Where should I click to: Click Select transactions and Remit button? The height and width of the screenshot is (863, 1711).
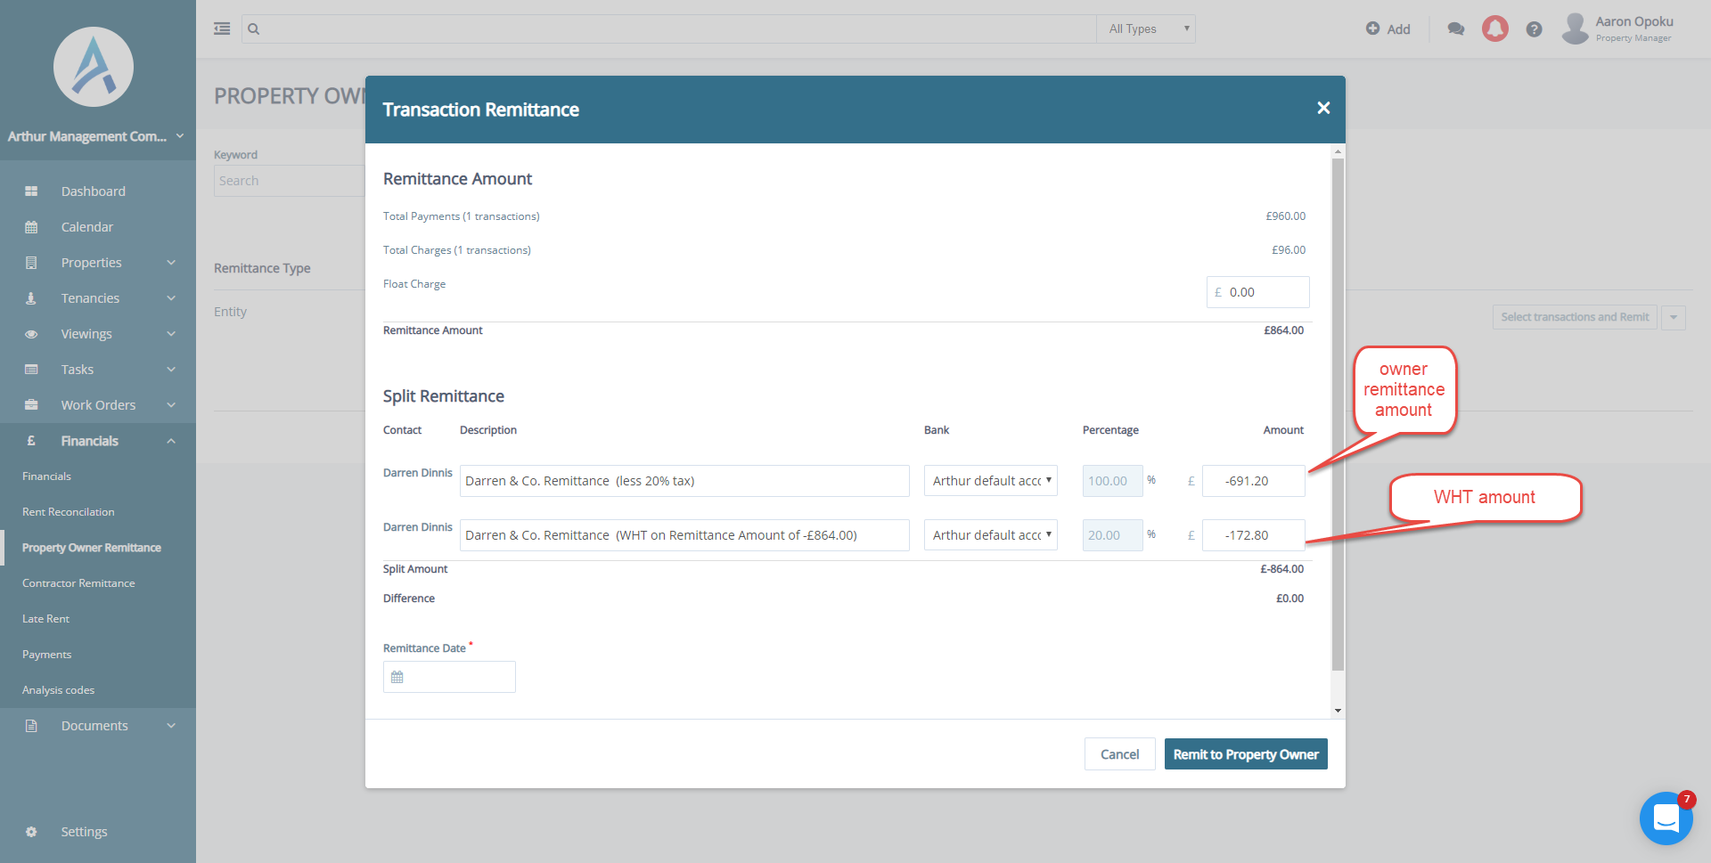(x=1575, y=317)
